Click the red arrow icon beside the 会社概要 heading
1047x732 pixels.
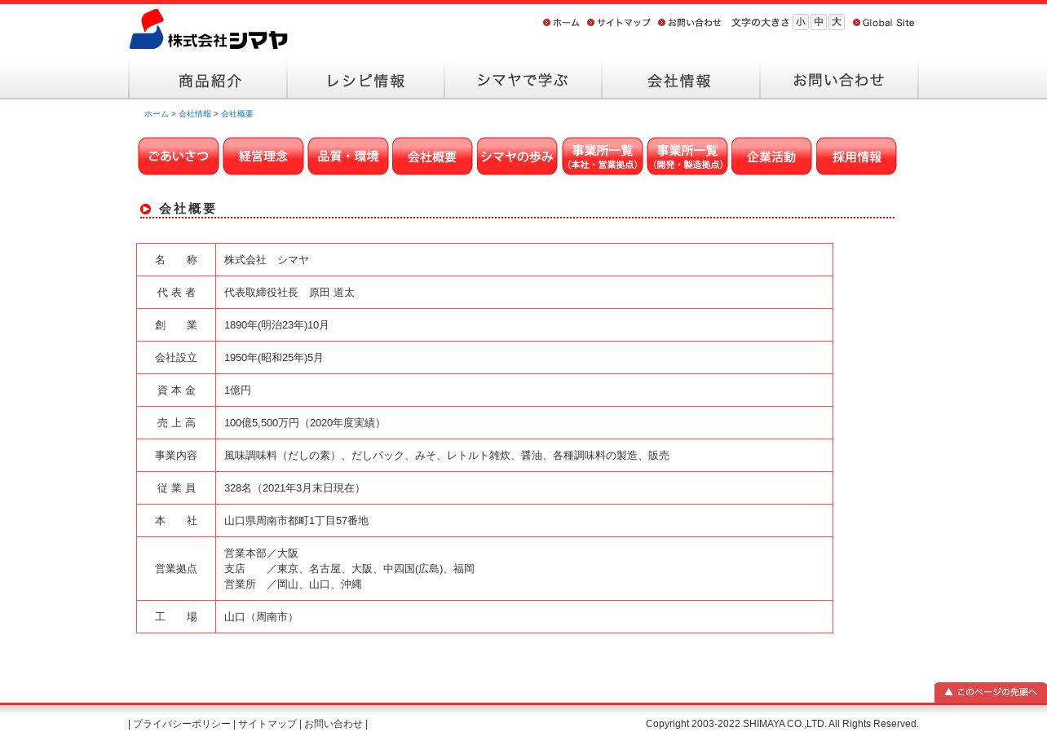[x=146, y=209]
